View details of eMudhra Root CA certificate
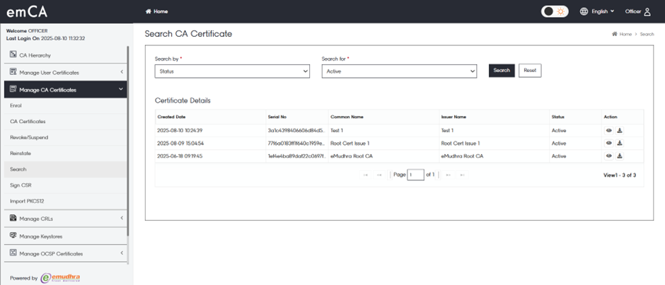 pyautogui.click(x=608, y=156)
